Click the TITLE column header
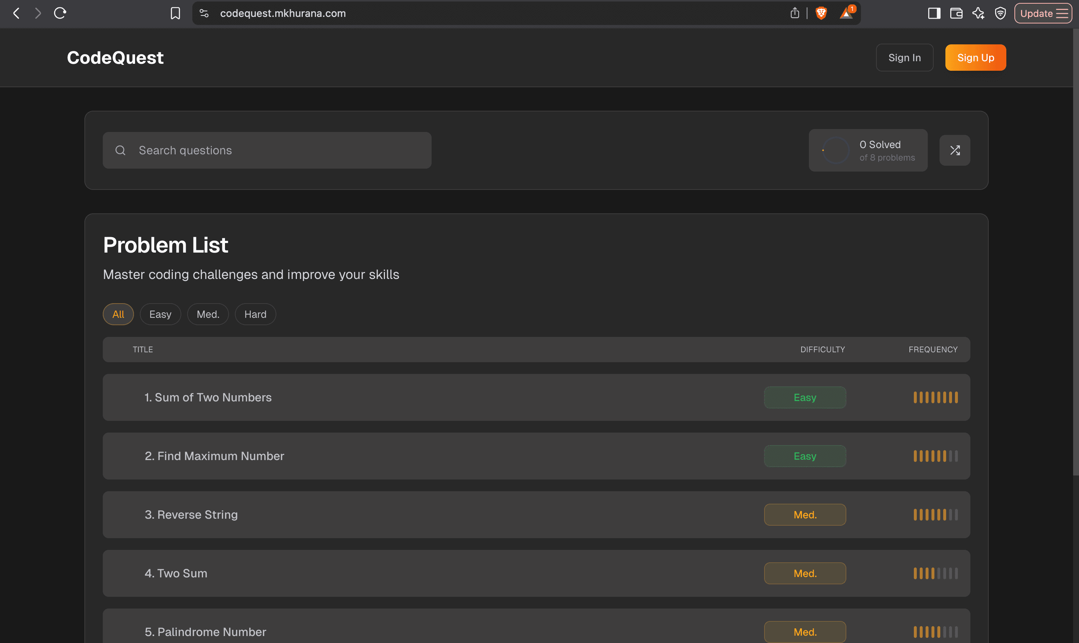This screenshot has width=1079, height=643. click(143, 349)
